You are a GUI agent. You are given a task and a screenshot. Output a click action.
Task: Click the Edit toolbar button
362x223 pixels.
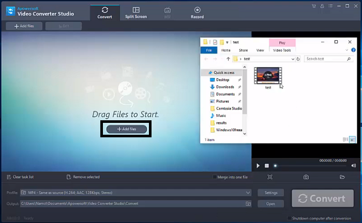[64, 26]
